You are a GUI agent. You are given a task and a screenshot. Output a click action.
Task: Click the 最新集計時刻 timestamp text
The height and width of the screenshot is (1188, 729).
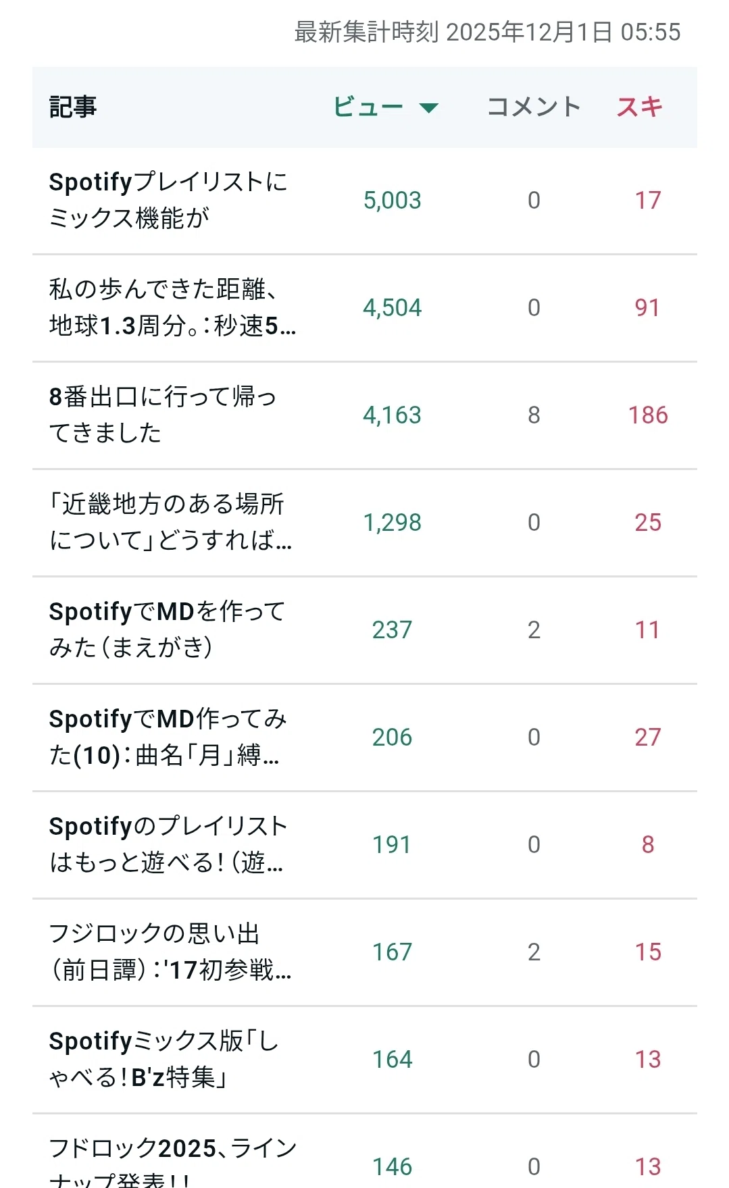tap(487, 32)
